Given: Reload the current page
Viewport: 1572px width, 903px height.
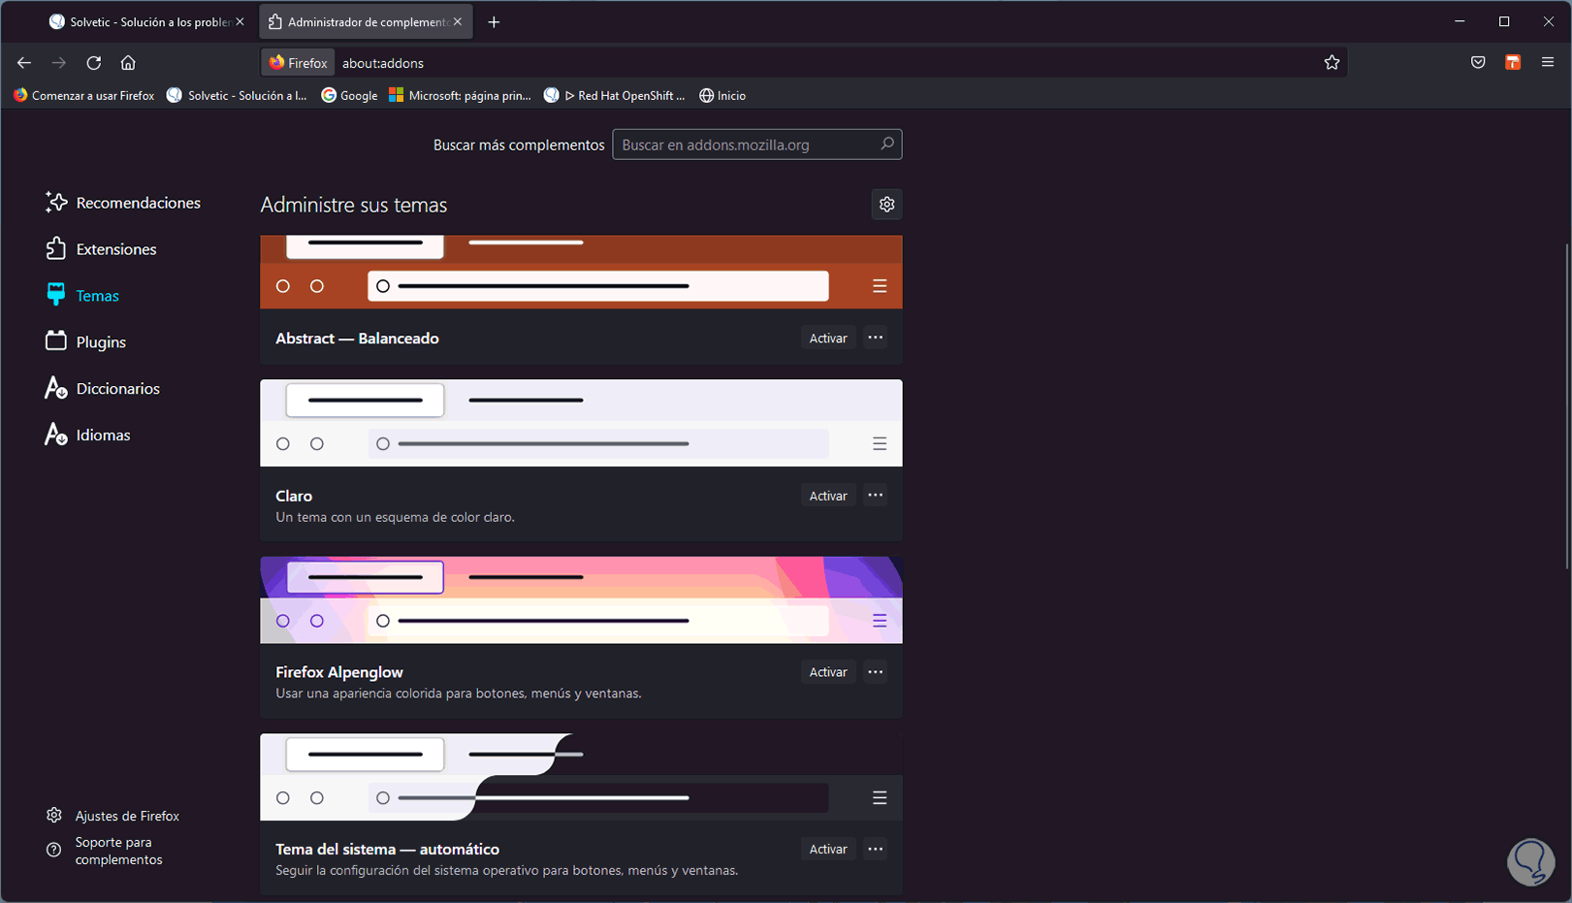Looking at the screenshot, I should (x=94, y=63).
